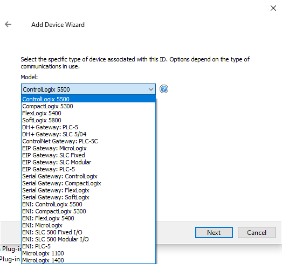Choose EIP Gateway: MicroLogix

coord(88,148)
